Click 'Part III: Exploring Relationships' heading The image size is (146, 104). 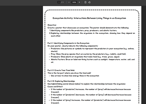61,81
